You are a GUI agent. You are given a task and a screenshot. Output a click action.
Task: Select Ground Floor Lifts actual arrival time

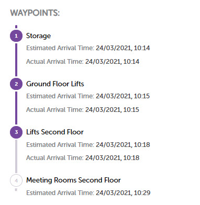[112, 110]
